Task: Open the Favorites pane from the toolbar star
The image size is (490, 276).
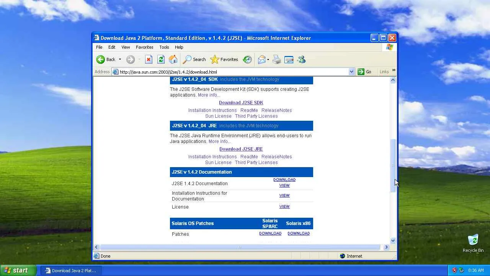Action: coord(224,59)
